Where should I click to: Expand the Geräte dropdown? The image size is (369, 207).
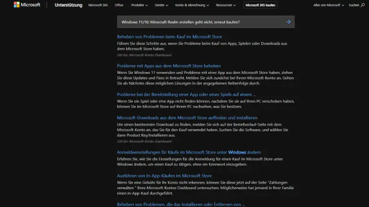161,5
